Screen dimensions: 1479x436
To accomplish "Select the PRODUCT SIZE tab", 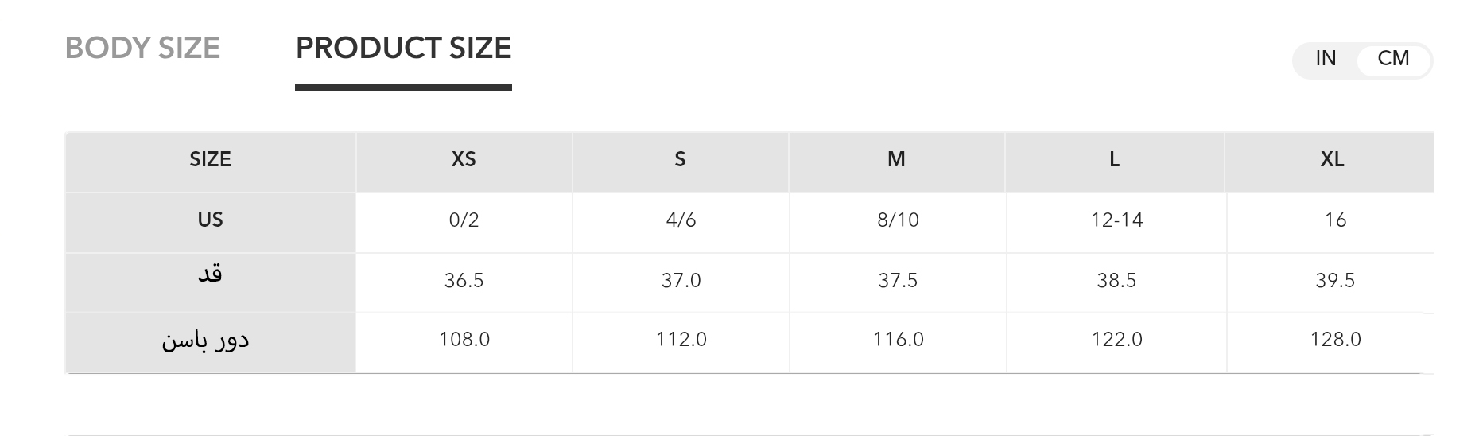I will [403, 49].
